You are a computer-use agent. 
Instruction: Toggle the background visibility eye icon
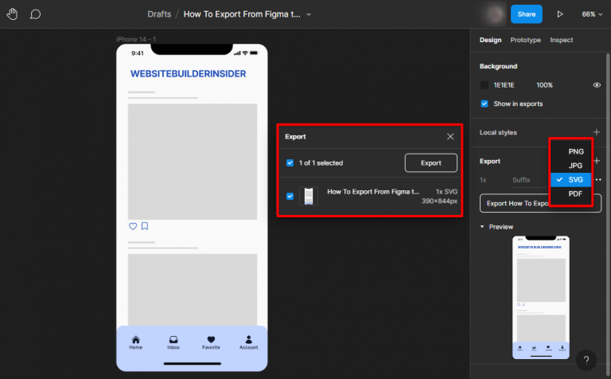tap(597, 85)
